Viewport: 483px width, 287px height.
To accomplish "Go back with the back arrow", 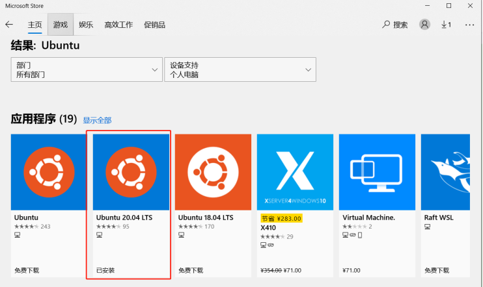I will click(9, 25).
